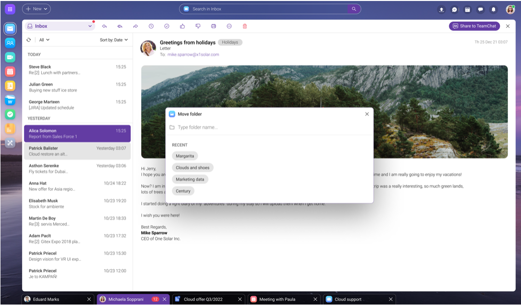Close the email reading pane

508,26
